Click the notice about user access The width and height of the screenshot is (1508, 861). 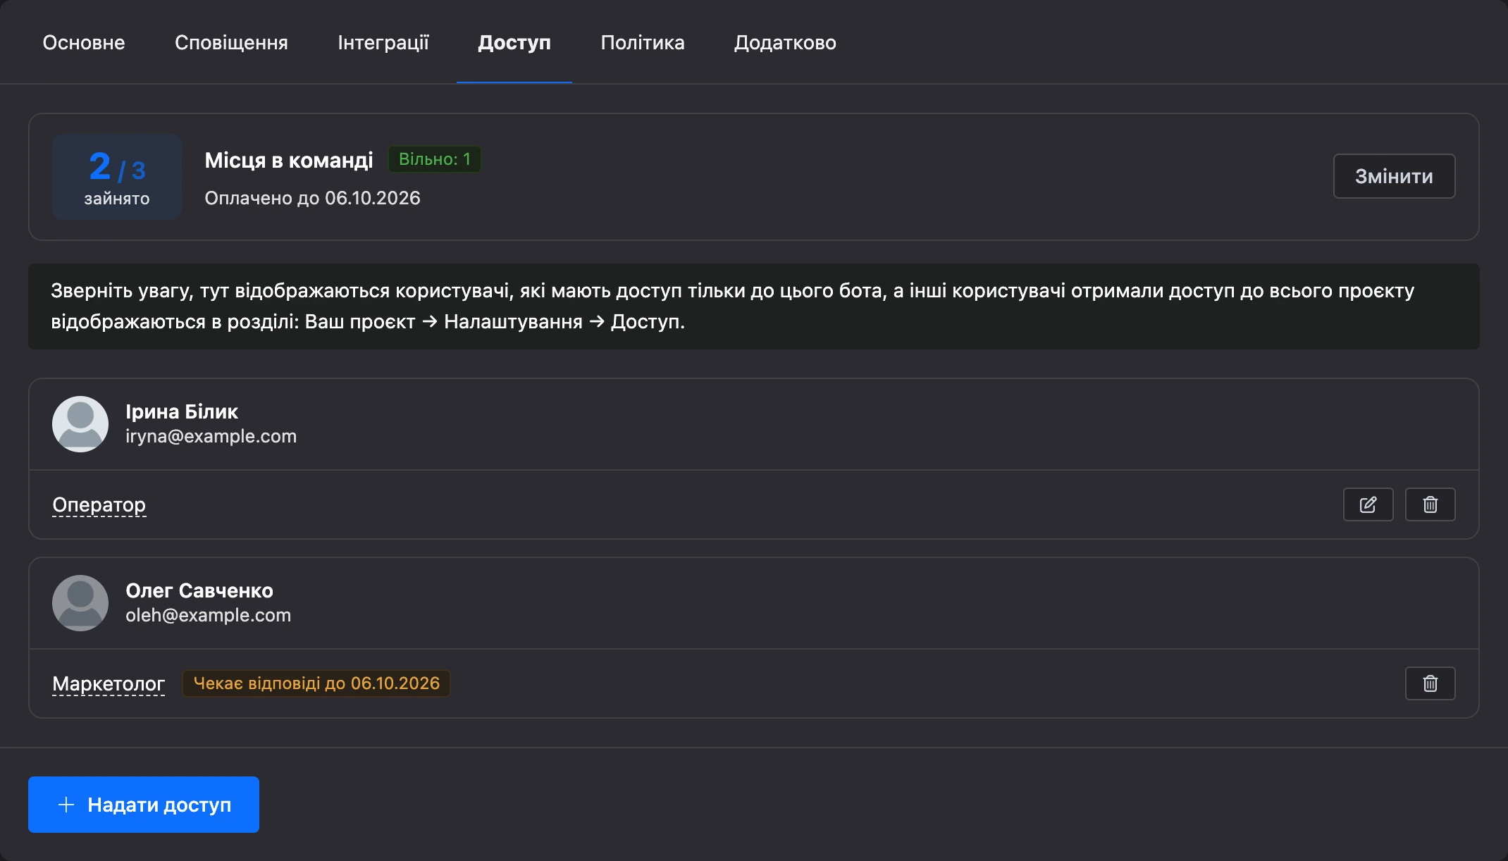(x=754, y=306)
